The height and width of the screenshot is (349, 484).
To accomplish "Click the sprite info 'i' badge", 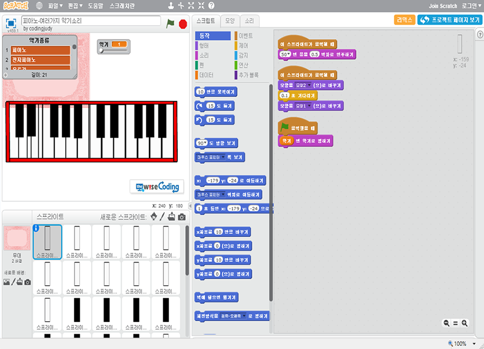I will (x=36, y=228).
